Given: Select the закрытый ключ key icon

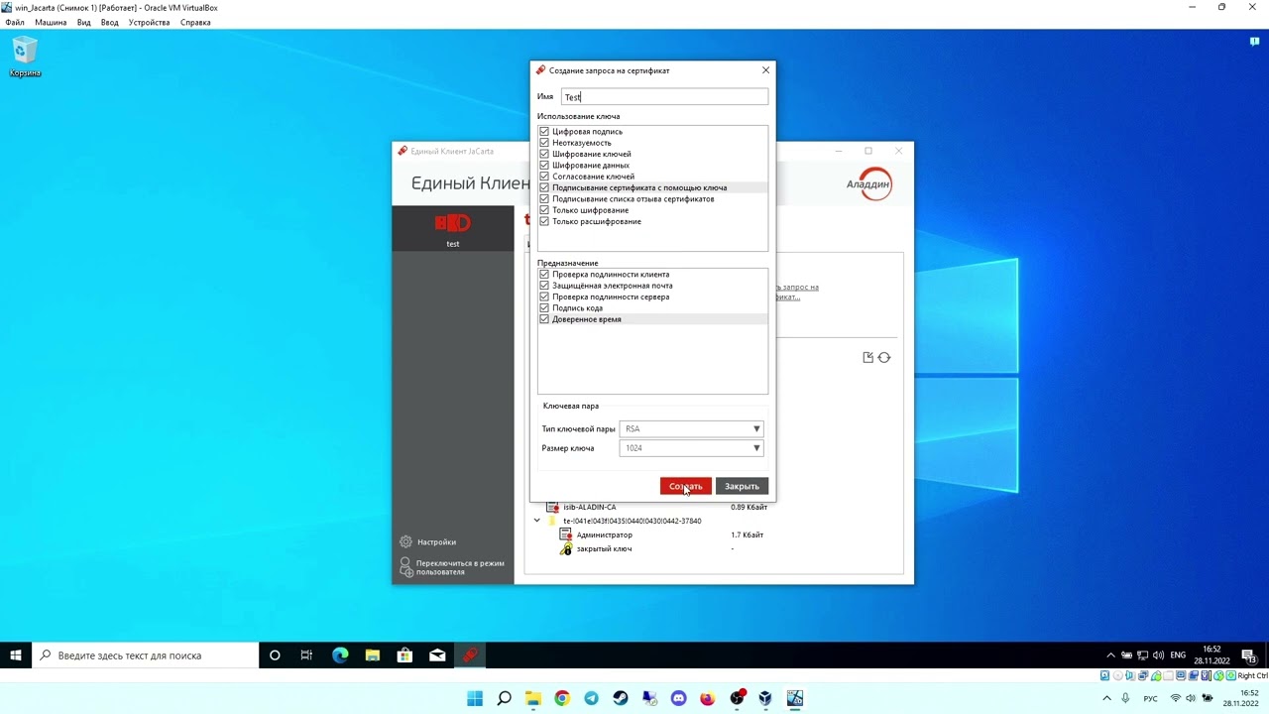Looking at the screenshot, I should coord(566,548).
